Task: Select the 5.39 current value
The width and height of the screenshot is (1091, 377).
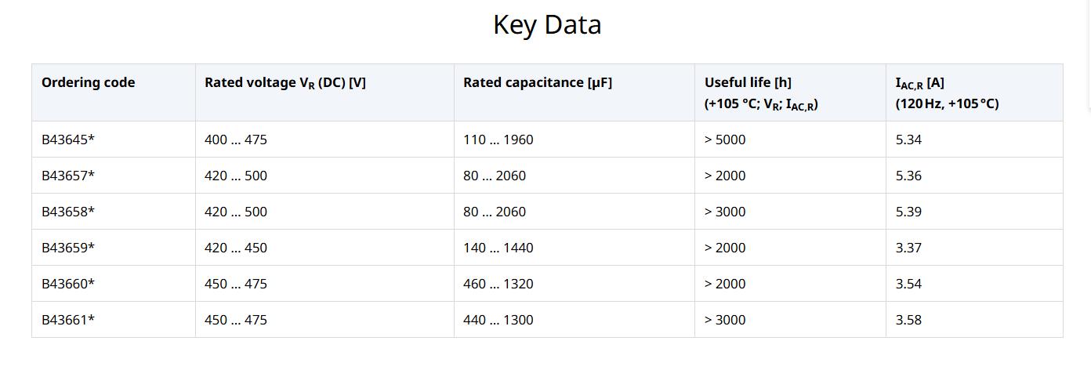Action: point(908,212)
